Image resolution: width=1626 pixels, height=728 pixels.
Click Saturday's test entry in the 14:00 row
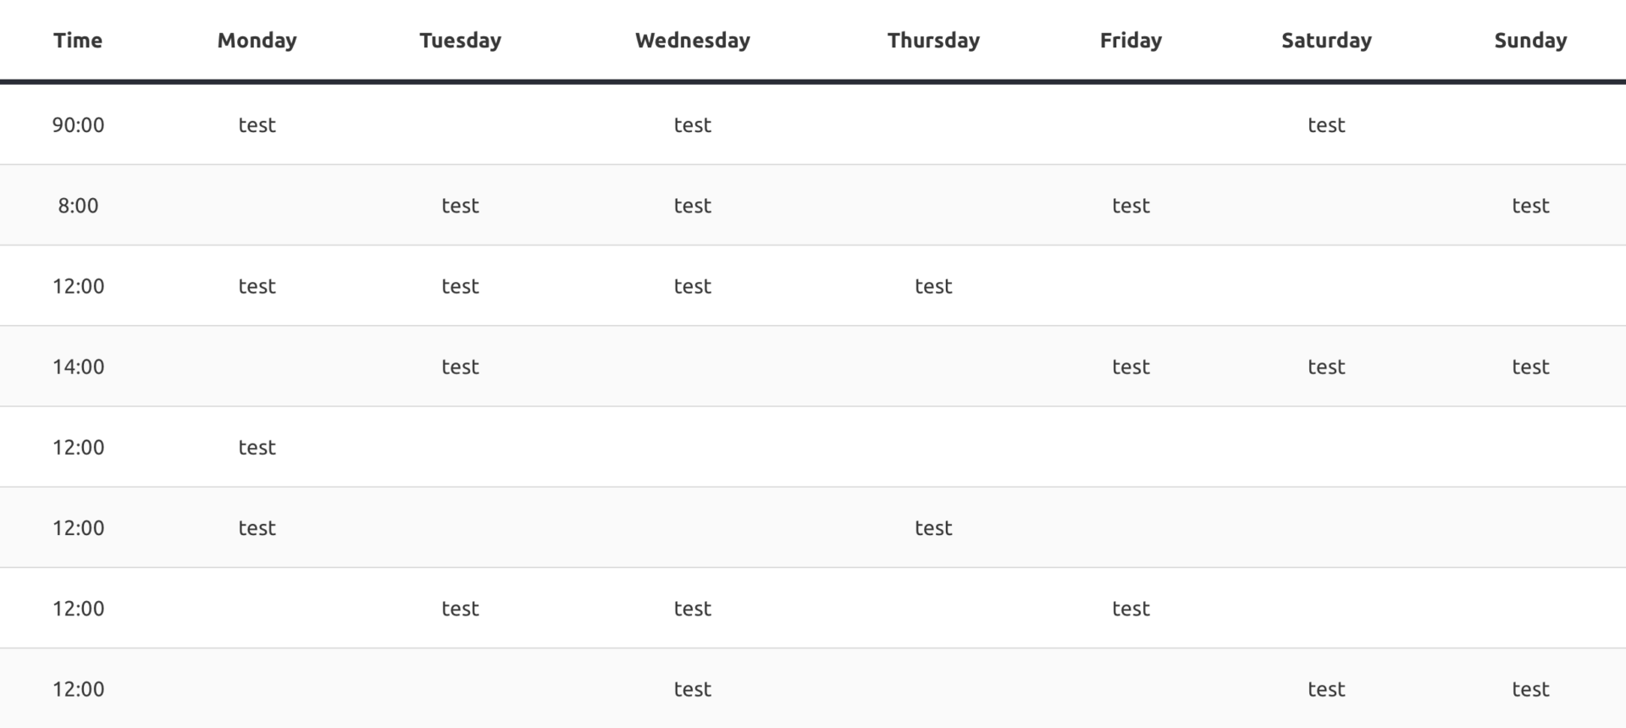(x=1326, y=367)
